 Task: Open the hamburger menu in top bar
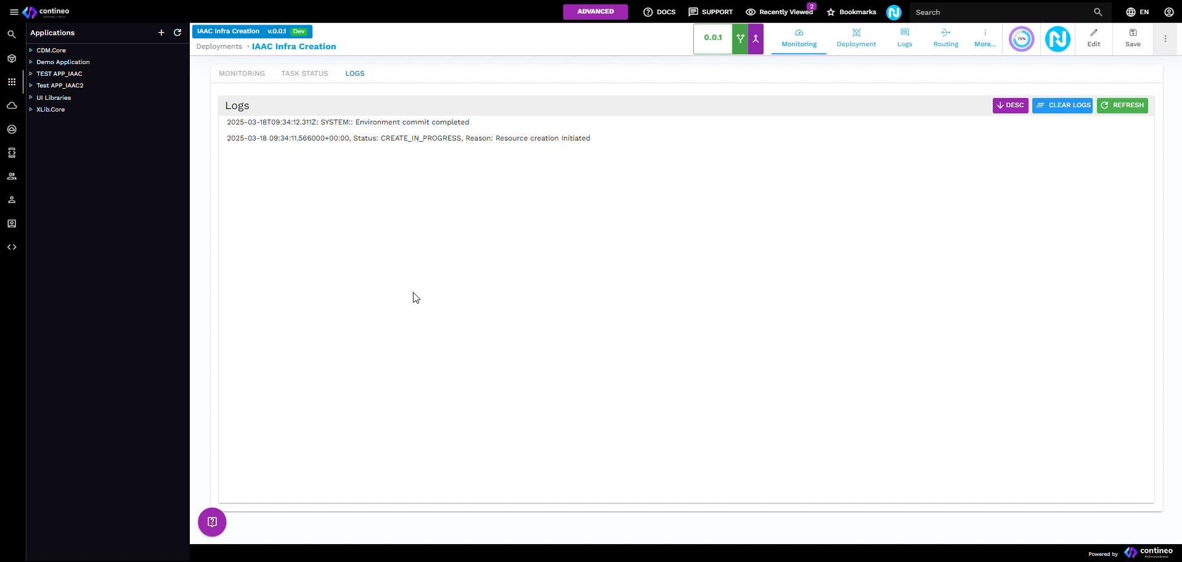click(14, 12)
